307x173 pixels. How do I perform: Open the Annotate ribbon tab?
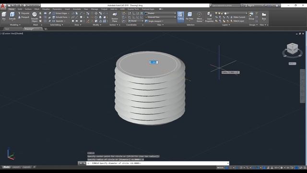[77, 9]
